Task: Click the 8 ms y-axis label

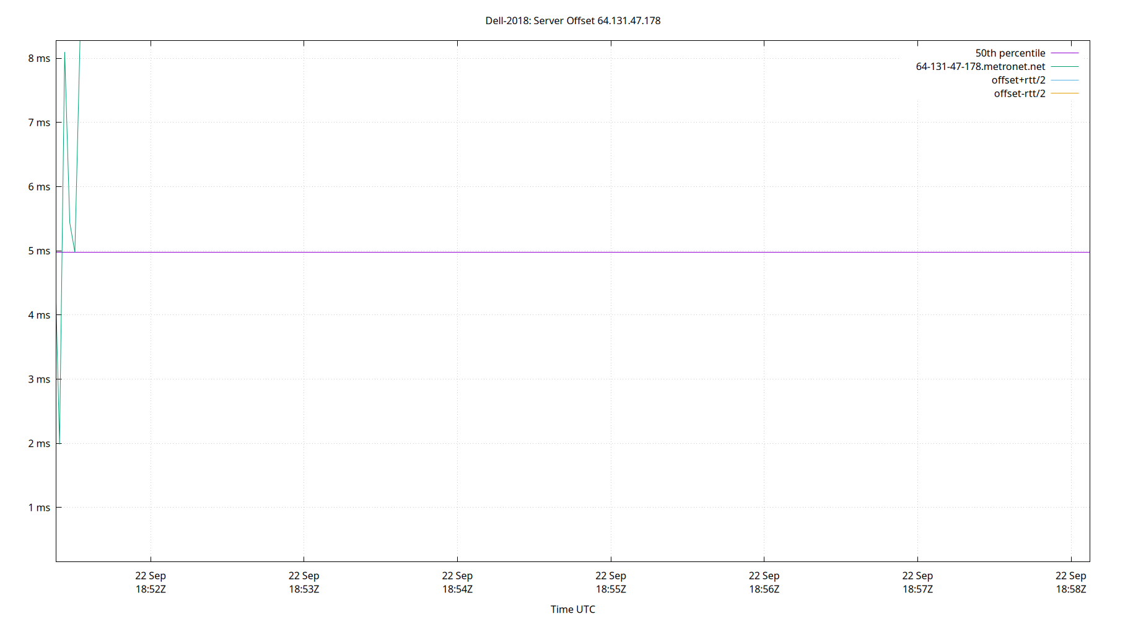Action: (39, 59)
